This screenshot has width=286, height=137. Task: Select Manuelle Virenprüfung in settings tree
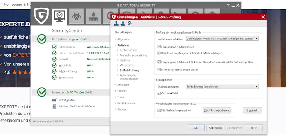pyautogui.click(x=133, y=55)
